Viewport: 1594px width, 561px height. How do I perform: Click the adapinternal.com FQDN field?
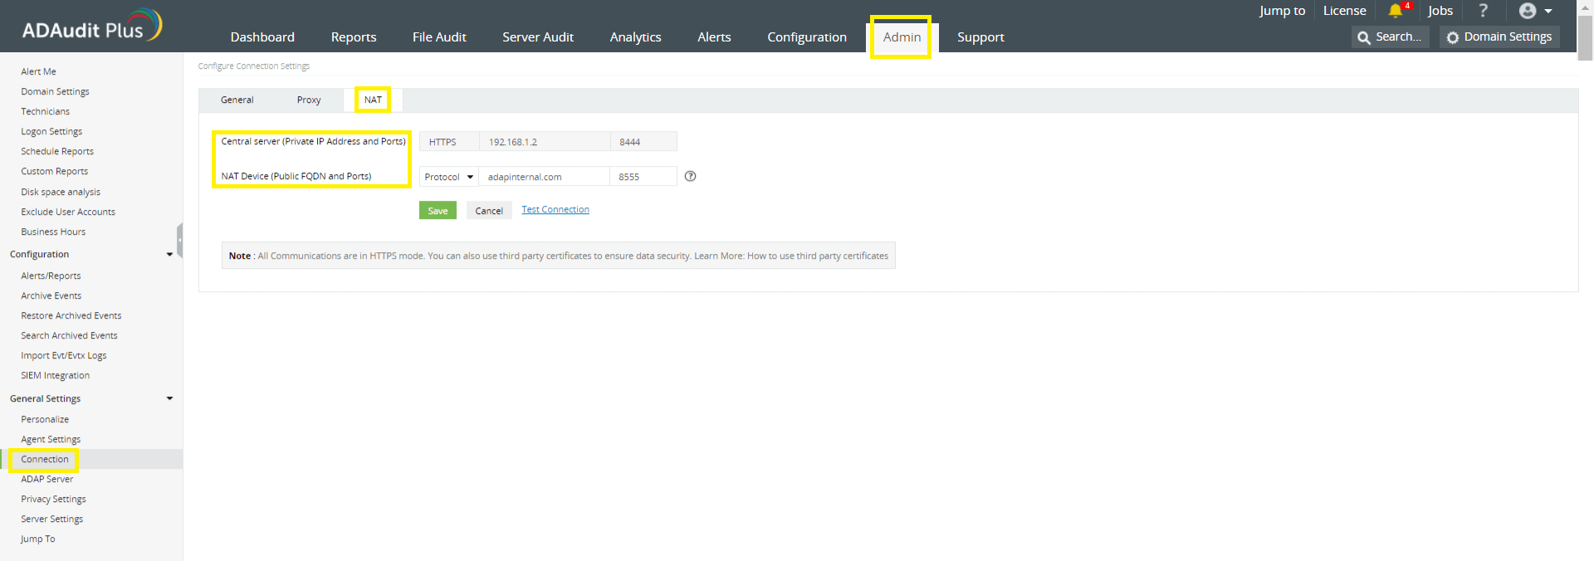click(x=544, y=177)
